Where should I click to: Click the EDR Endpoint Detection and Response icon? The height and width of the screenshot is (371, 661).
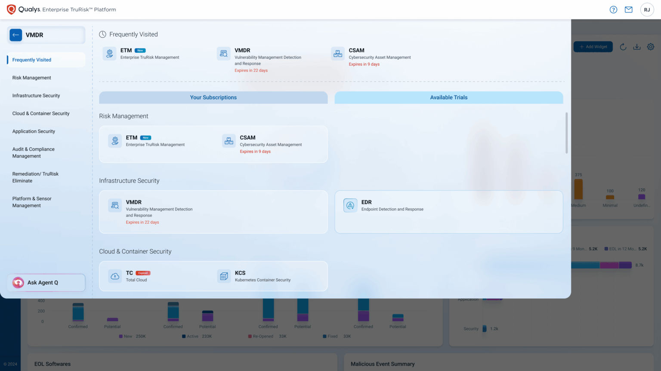tap(350, 205)
